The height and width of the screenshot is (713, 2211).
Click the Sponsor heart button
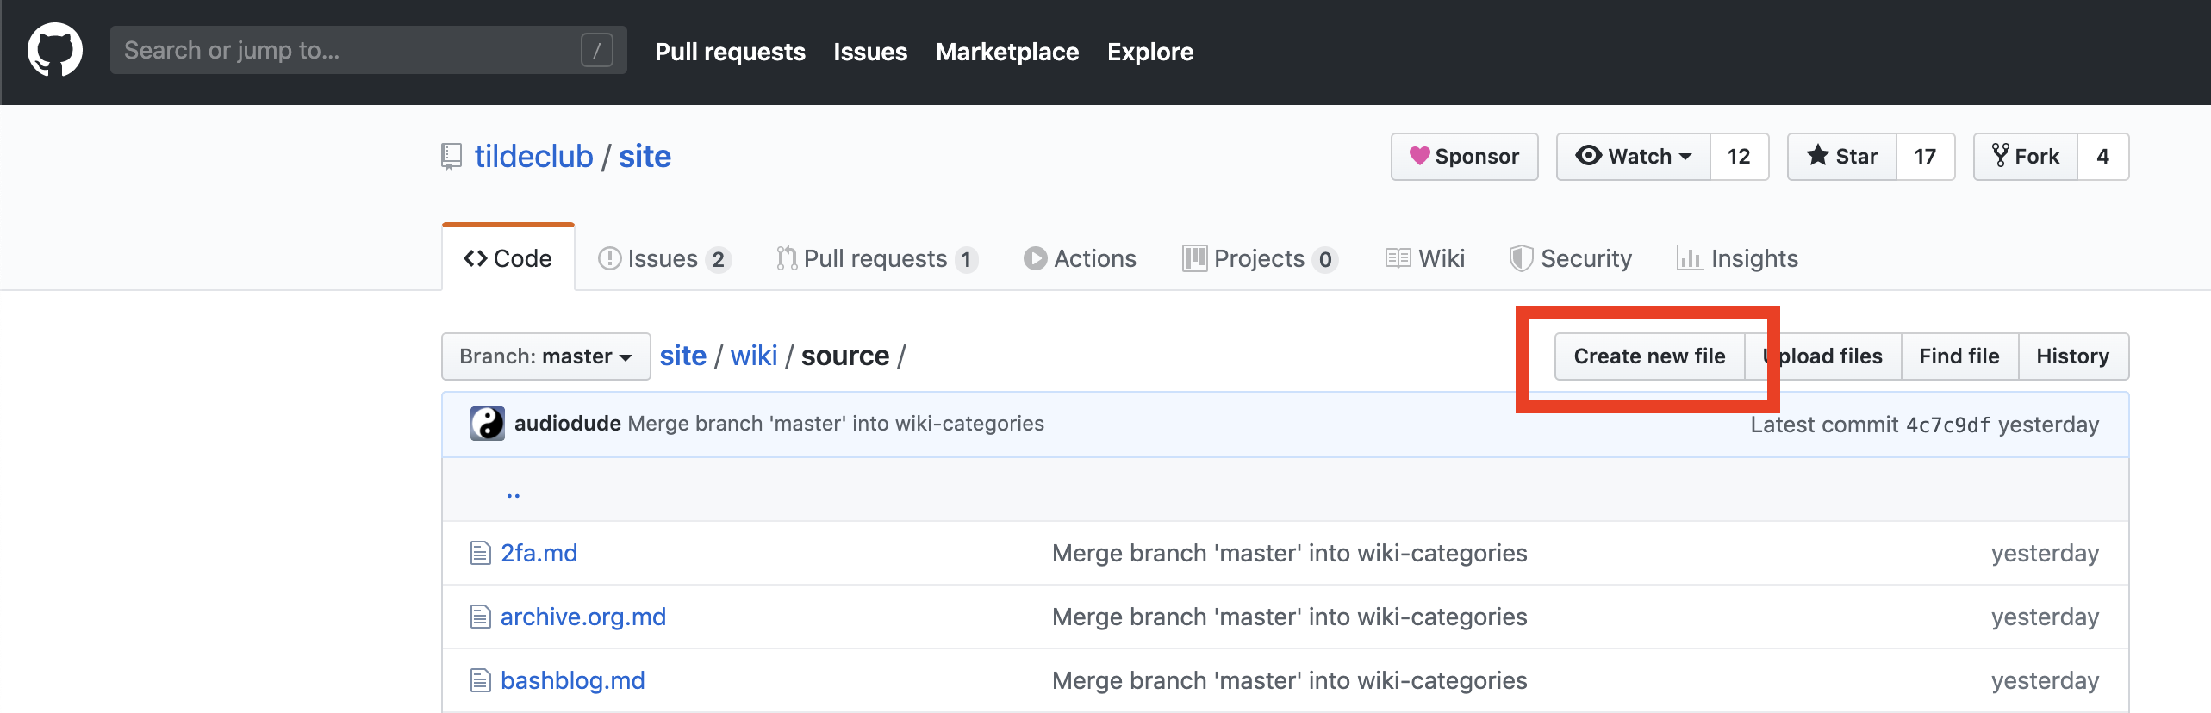1464,157
